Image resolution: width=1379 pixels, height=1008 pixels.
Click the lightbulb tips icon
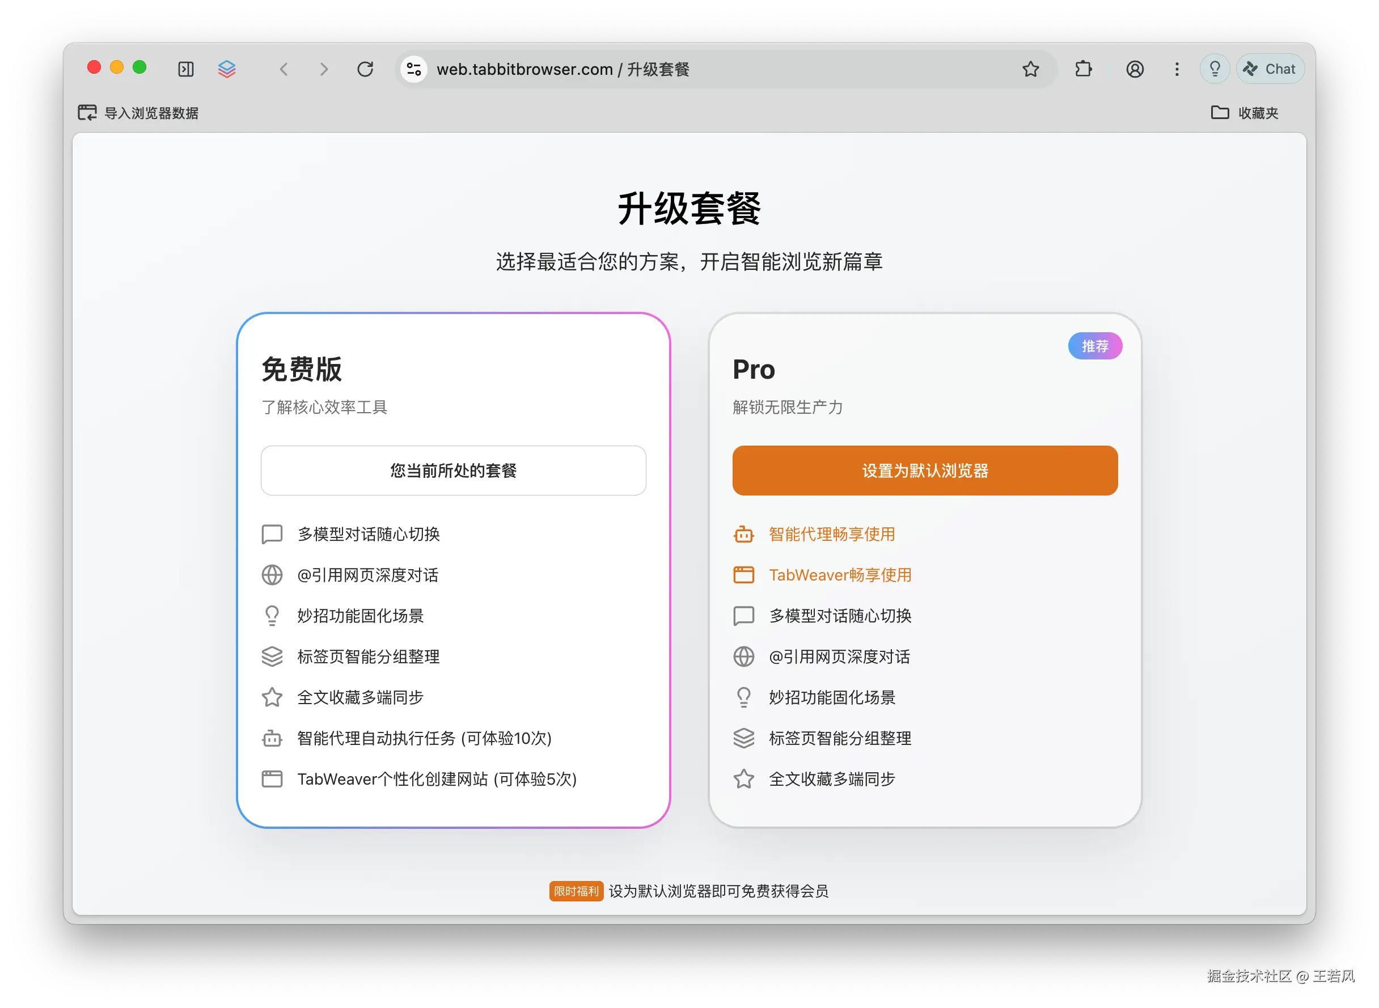1215,69
